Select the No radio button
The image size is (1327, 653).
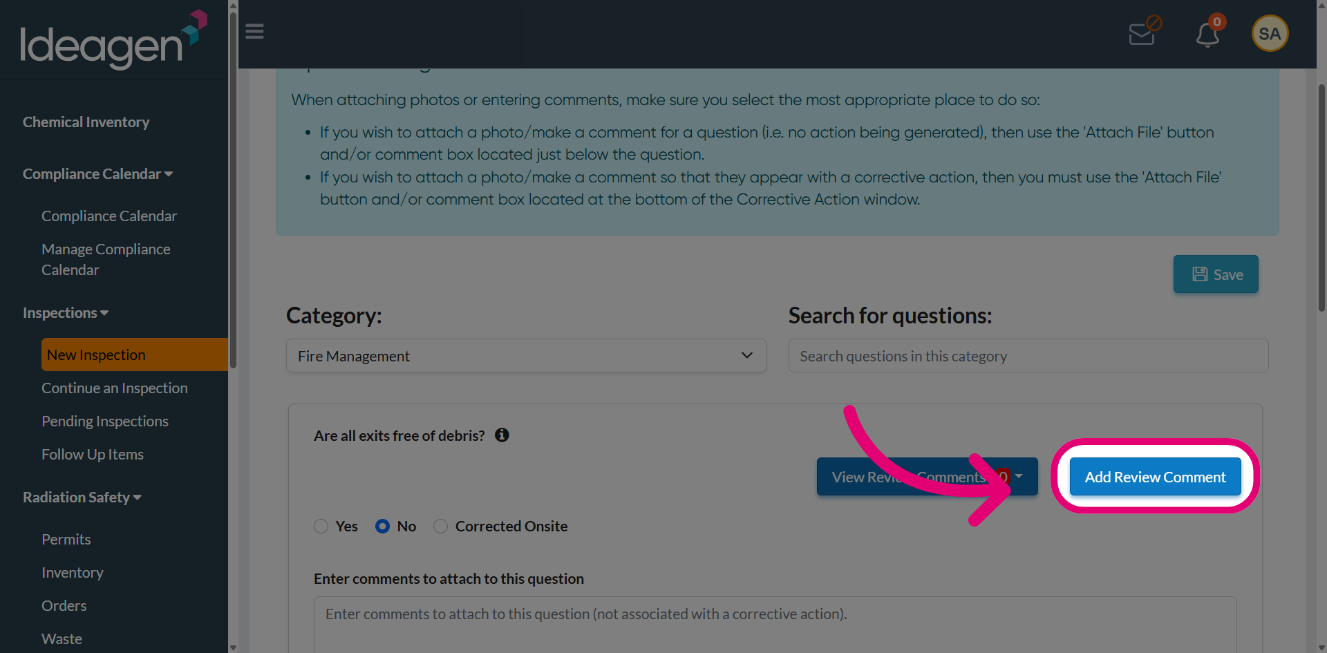(x=382, y=527)
